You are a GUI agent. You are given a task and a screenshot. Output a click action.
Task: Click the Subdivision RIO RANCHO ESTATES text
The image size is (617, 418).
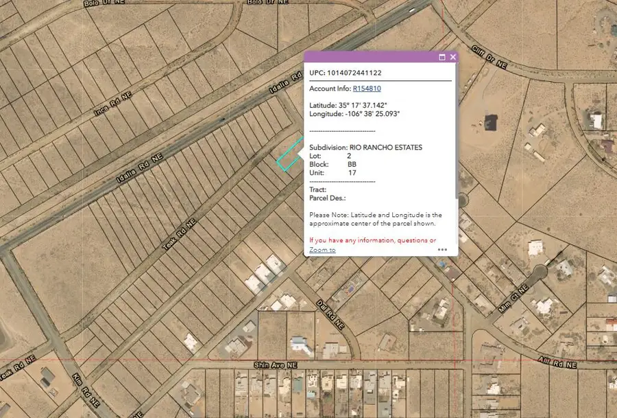coord(365,148)
